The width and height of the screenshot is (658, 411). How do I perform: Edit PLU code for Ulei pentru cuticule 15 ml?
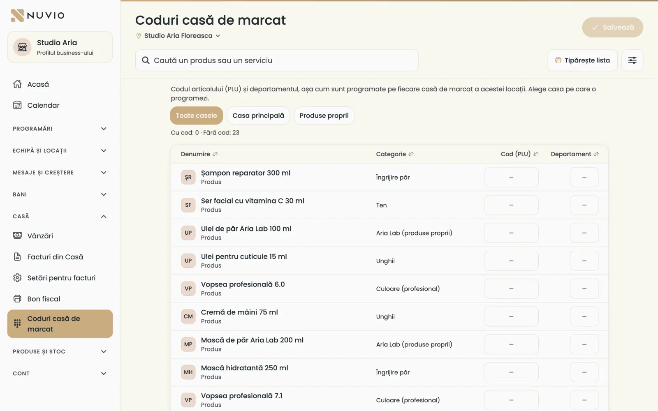point(511,261)
